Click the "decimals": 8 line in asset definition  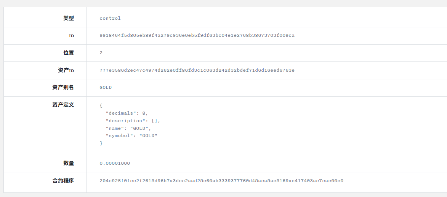click(x=127, y=113)
